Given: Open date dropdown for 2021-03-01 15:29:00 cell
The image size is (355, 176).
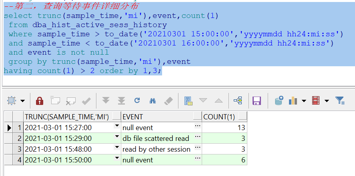Looking at the screenshot, I should (x=117, y=136).
